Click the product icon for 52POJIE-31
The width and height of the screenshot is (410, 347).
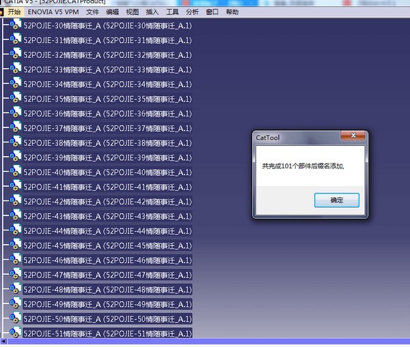pos(16,39)
